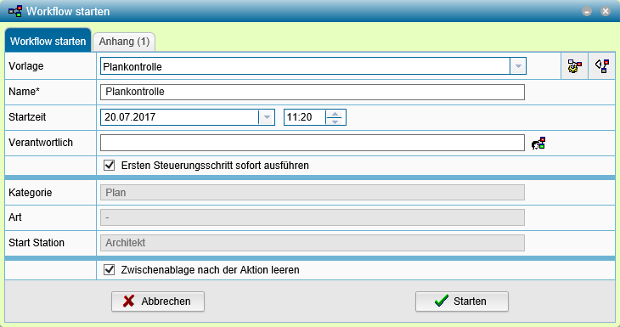The height and width of the screenshot is (327, 620).
Task: Increase the start time with up arrow
Action: (x=335, y=114)
